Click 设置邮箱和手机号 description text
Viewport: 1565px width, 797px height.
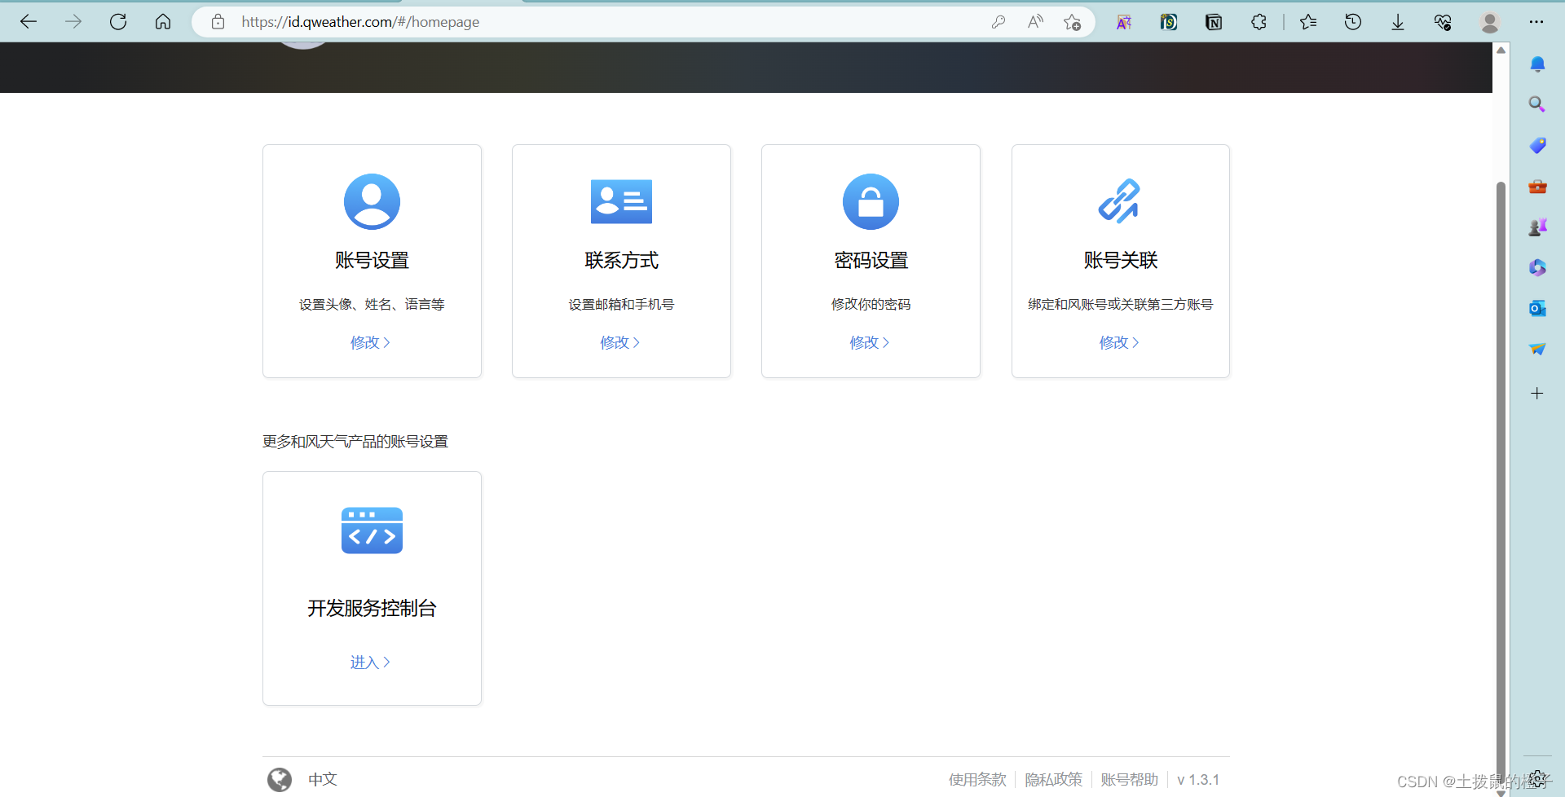(x=621, y=305)
